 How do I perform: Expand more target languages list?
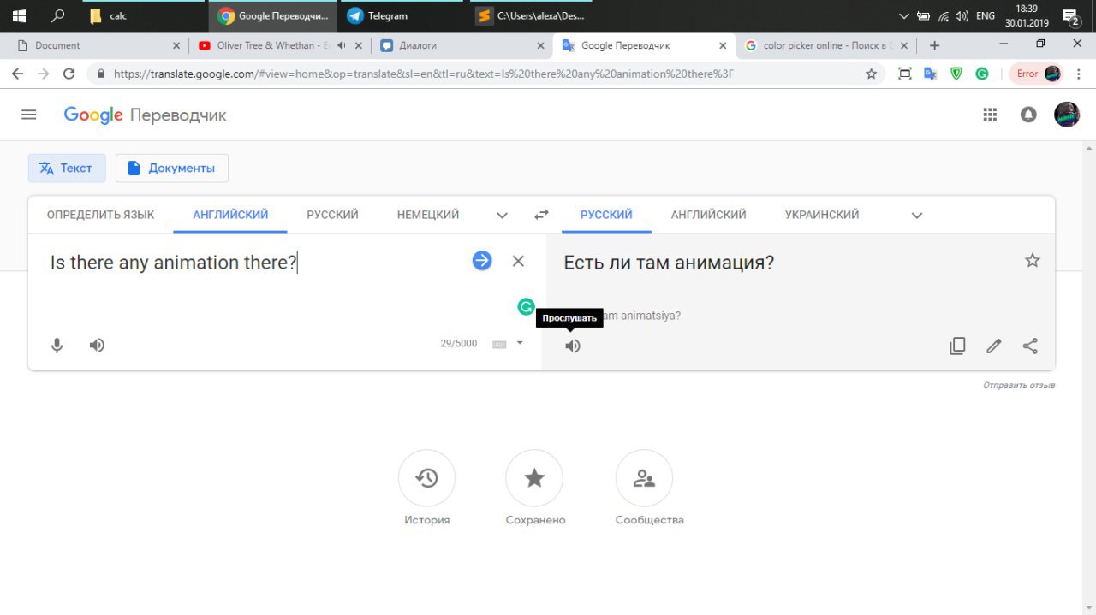[917, 216]
